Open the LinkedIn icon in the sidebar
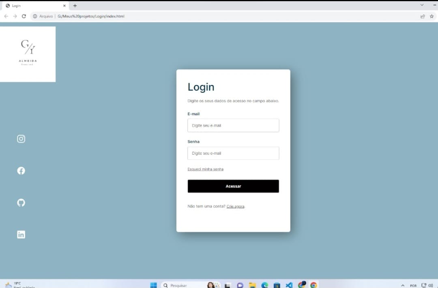This screenshot has width=438, height=288. [x=21, y=235]
